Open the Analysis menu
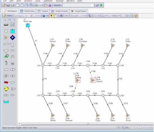154x132 pixels. click(28, 1)
